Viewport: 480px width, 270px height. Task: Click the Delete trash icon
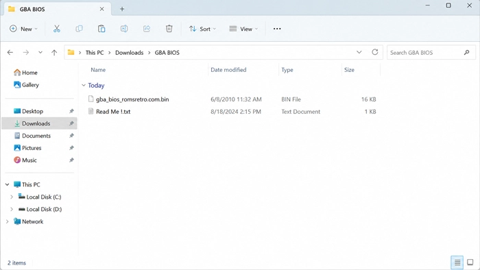tap(169, 29)
